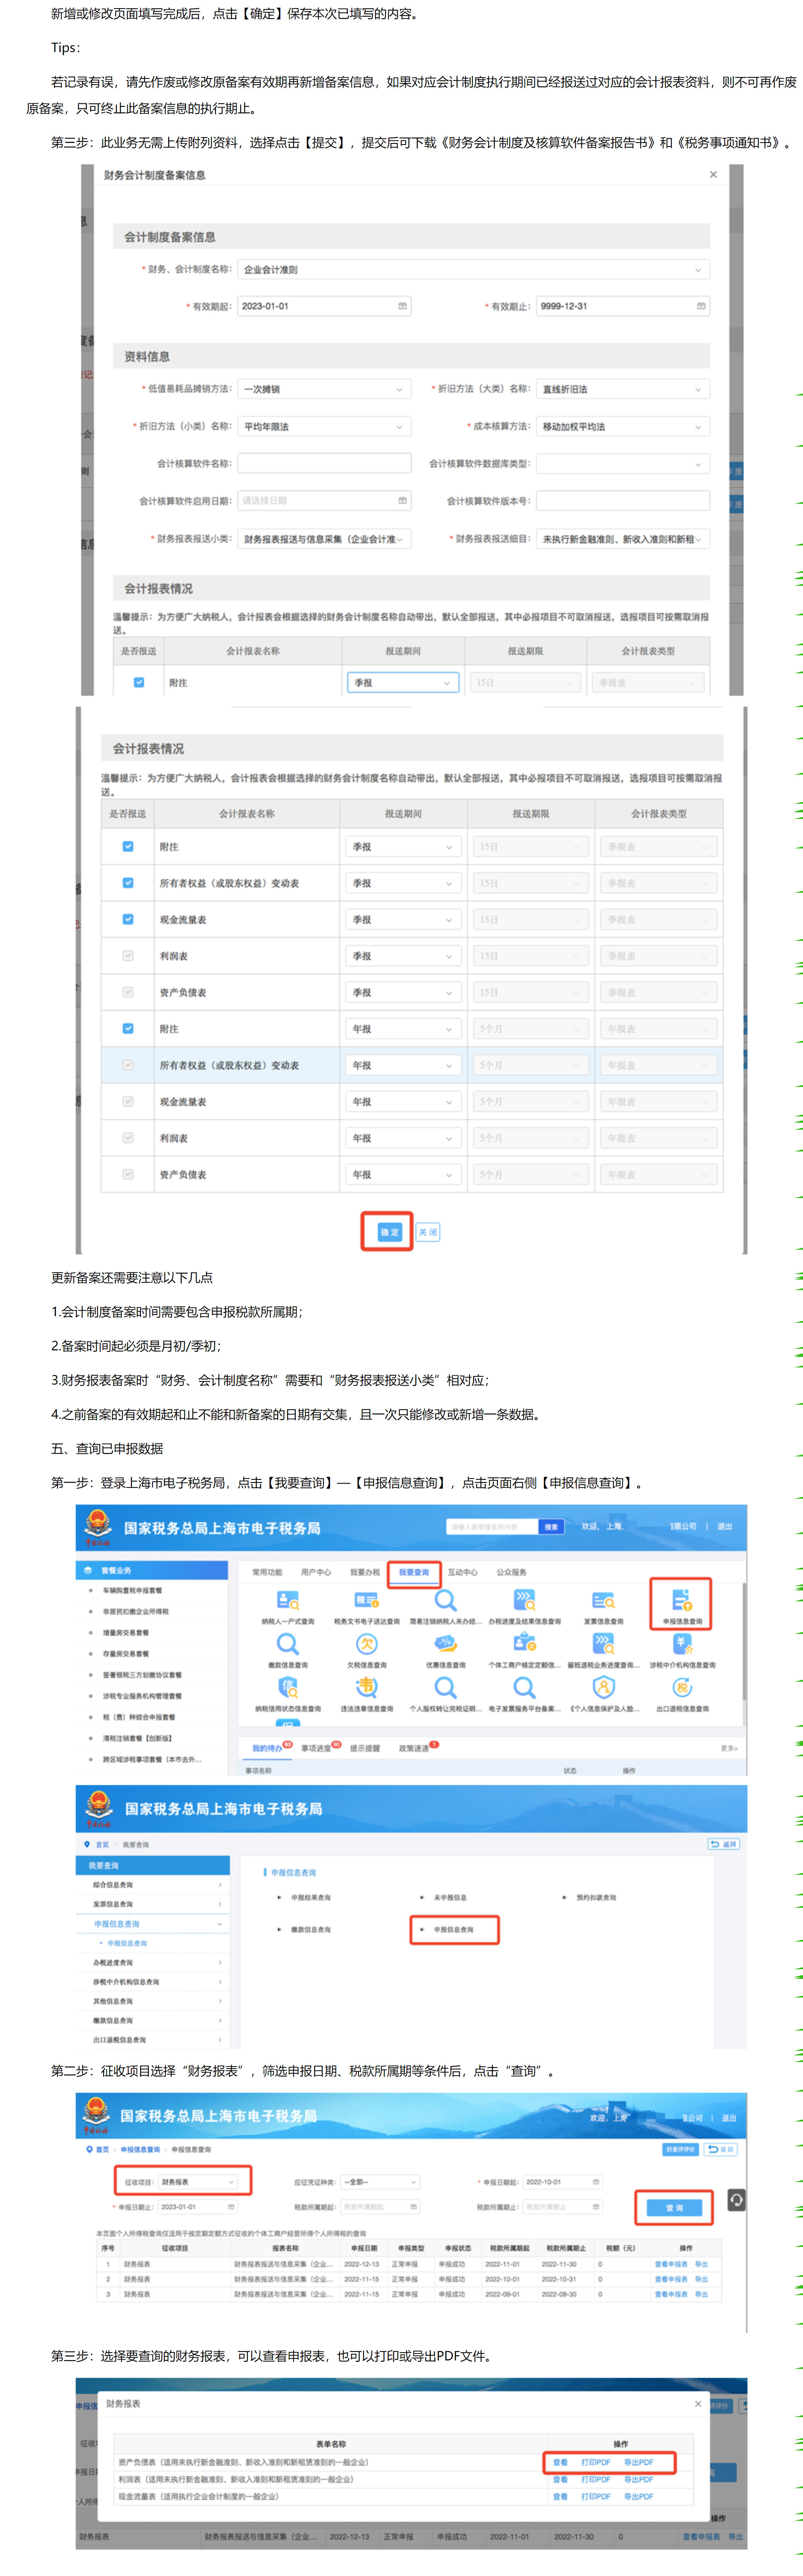
Task: Click the 关闭 button next to 确定
Action: pyautogui.click(x=428, y=1232)
